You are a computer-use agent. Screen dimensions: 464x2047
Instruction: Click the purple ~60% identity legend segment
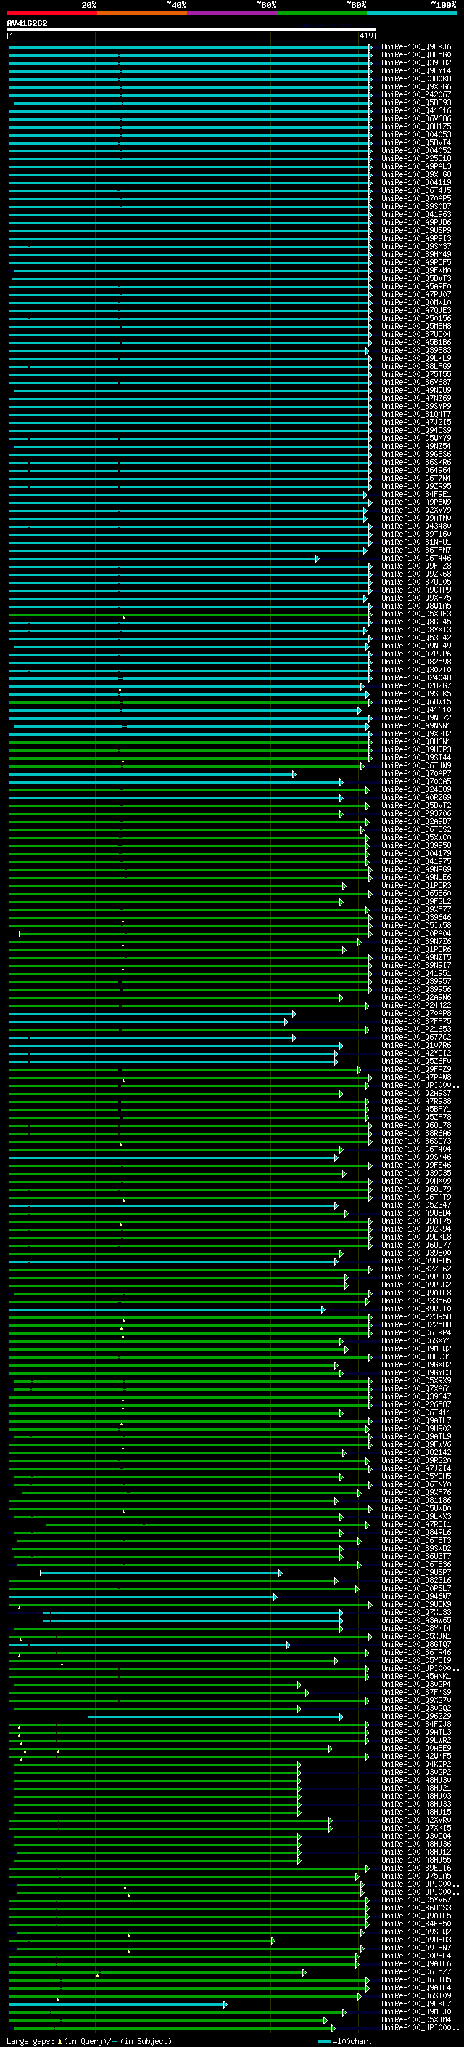(231, 13)
